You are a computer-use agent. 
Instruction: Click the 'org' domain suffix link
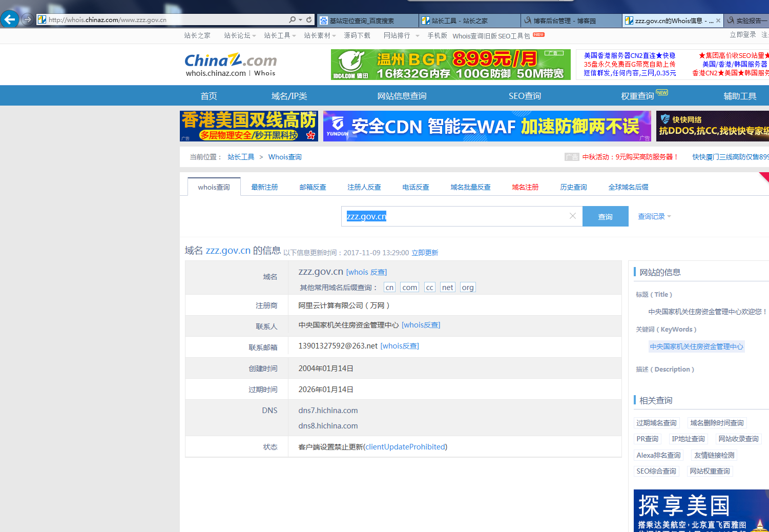pyautogui.click(x=468, y=288)
